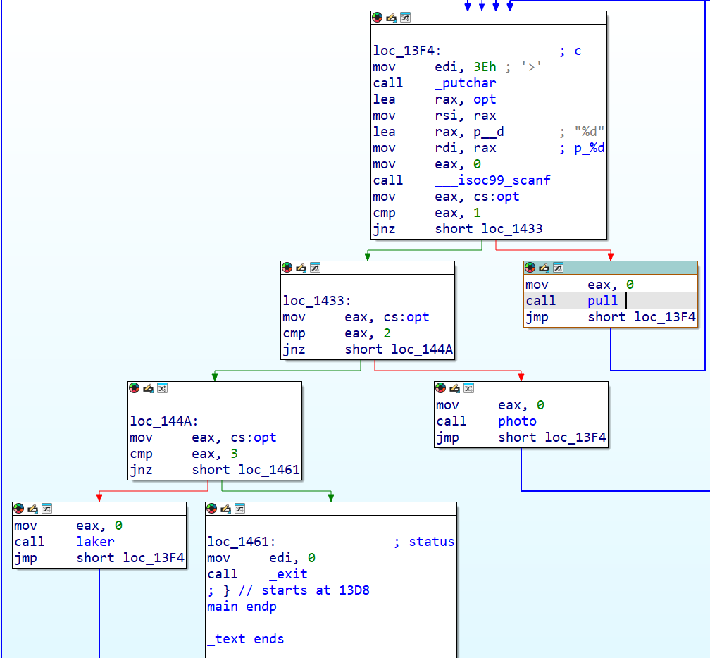
Task: Click the set color icon on the loc_1433 node
Action: point(287,268)
